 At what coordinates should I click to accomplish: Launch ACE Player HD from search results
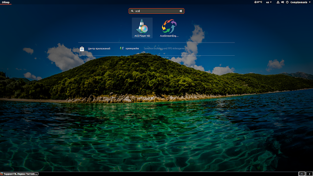pyautogui.click(x=142, y=28)
